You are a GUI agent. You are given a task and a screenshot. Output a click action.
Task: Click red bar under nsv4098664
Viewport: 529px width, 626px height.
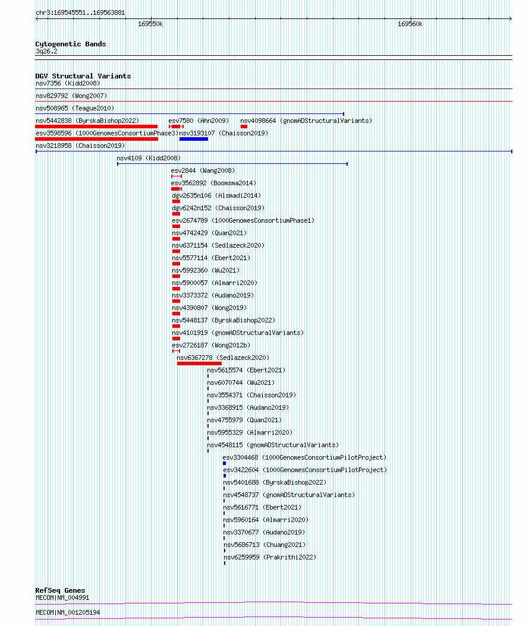pyautogui.click(x=244, y=127)
